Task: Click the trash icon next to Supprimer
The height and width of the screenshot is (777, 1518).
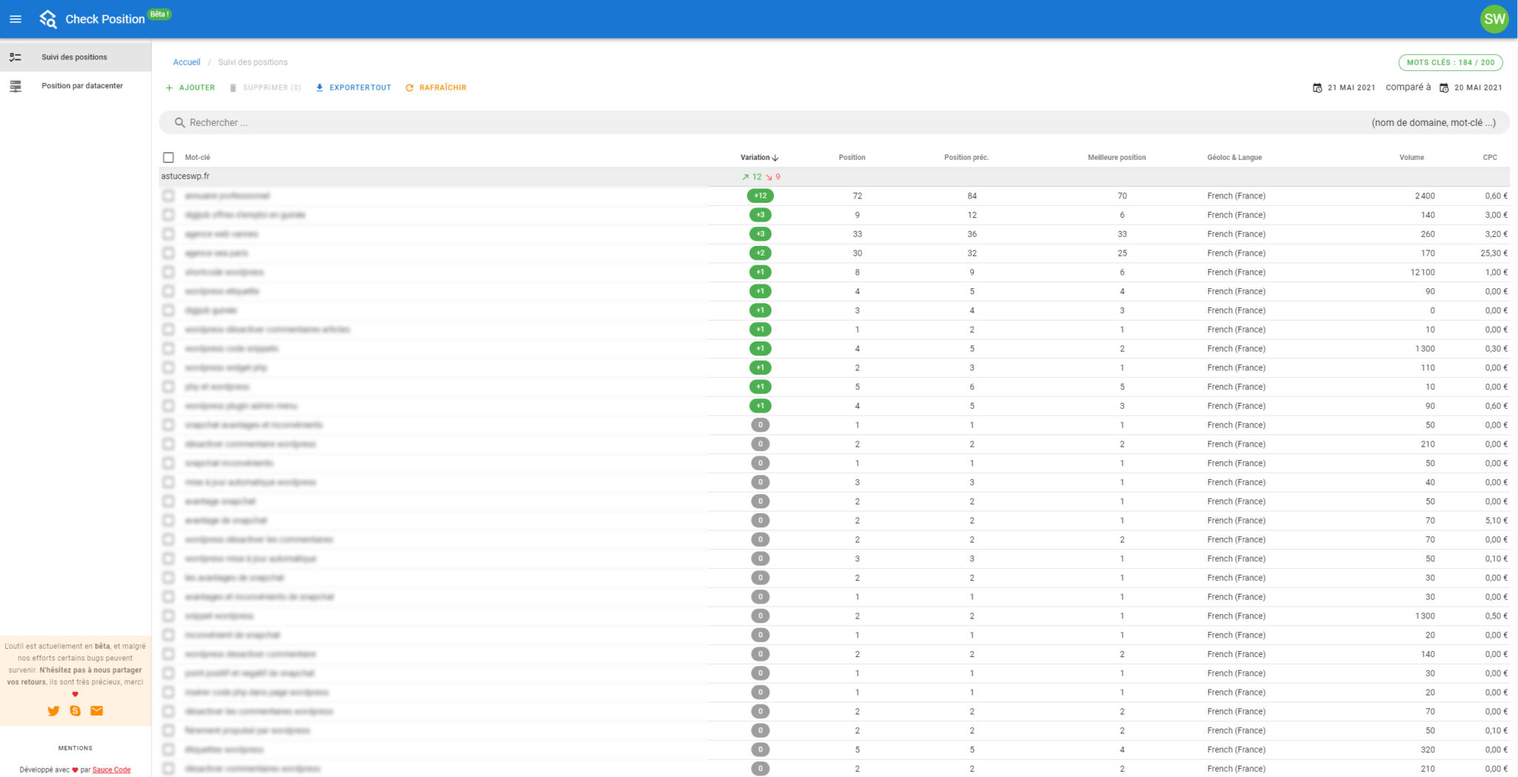Action: point(233,87)
